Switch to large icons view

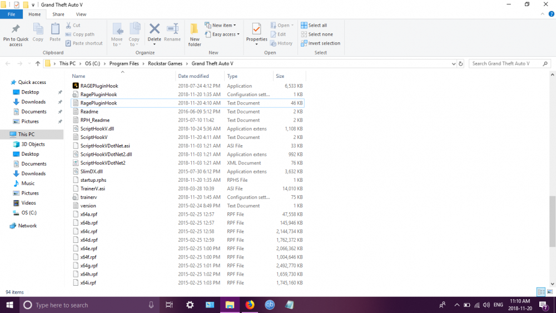pyautogui.click(x=550, y=292)
